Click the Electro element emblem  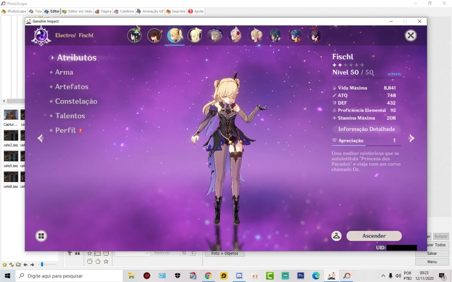click(41, 35)
